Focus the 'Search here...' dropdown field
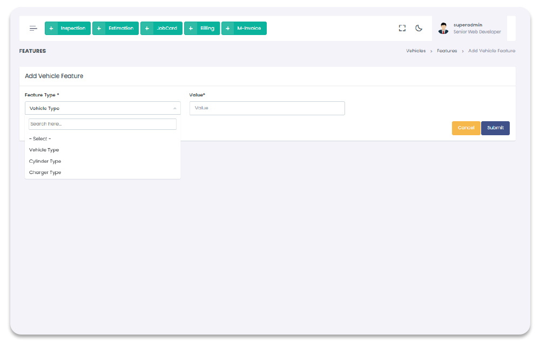 [103, 124]
